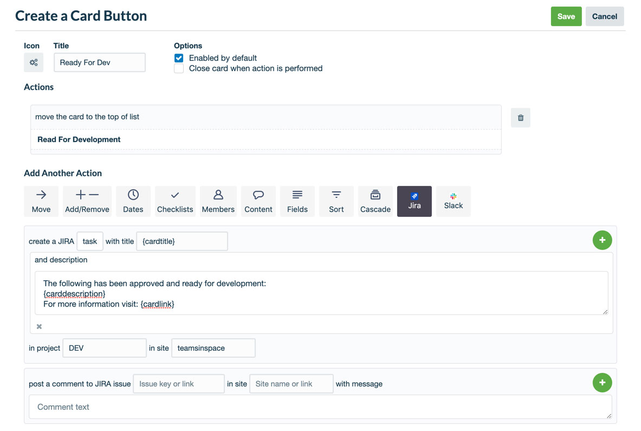The height and width of the screenshot is (431, 641).
Task: Save the card button
Action: pos(566,16)
